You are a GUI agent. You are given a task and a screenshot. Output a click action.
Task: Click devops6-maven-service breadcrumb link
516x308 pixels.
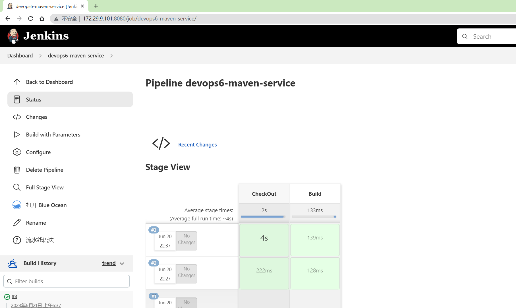76,55
